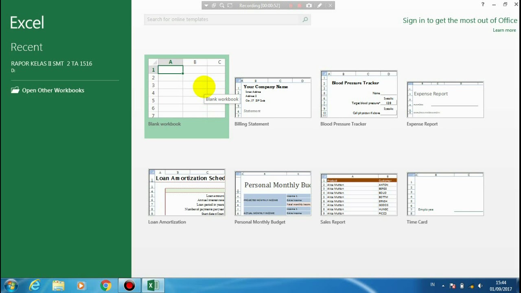Open Action Center flag icon in tray
The height and width of the screenshot is (293, 521).
coord(452,286)
